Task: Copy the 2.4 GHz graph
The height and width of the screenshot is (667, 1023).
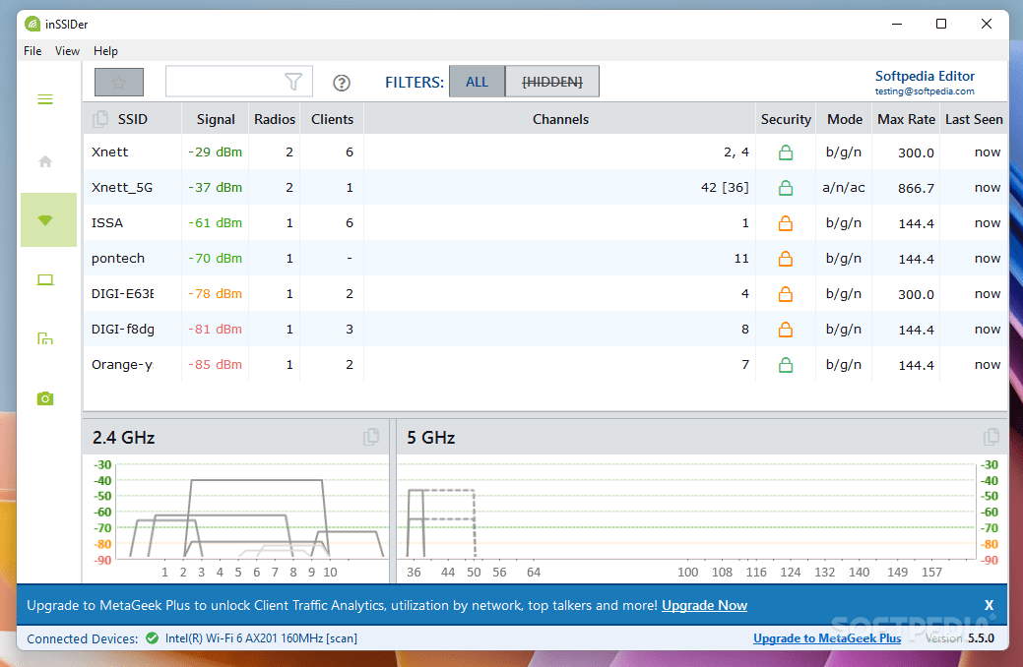Action: (x=371, y=437)
